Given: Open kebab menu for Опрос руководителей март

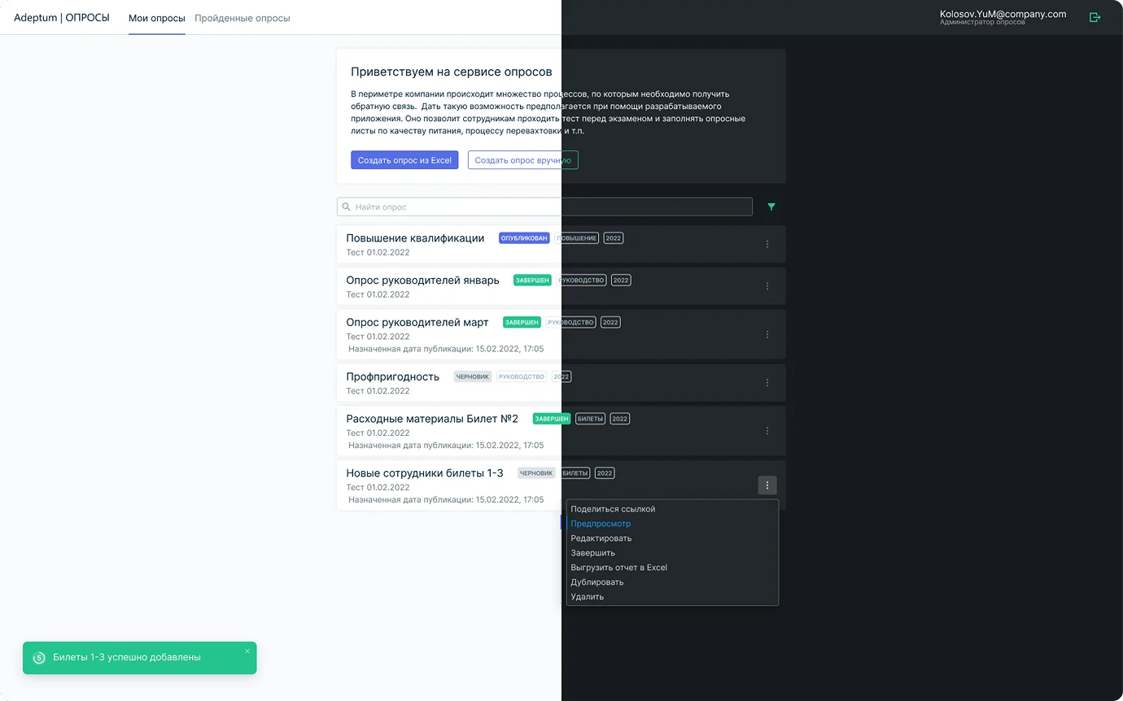Looking at the screenshot, I should coord(767,334).
